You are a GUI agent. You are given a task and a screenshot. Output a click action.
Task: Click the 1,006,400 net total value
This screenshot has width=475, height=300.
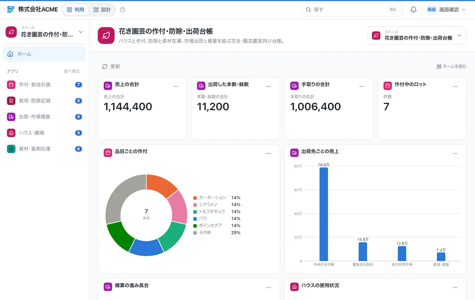point(315,107)
